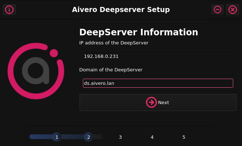Click the Next button
The width and height of the screenshot is (242, 146).
click(158, 102)
